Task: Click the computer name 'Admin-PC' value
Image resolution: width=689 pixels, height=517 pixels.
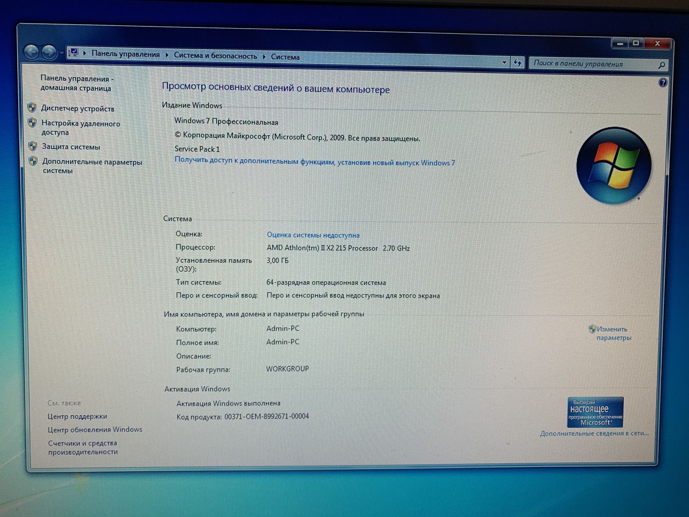Action: click(x=283, y=328)
